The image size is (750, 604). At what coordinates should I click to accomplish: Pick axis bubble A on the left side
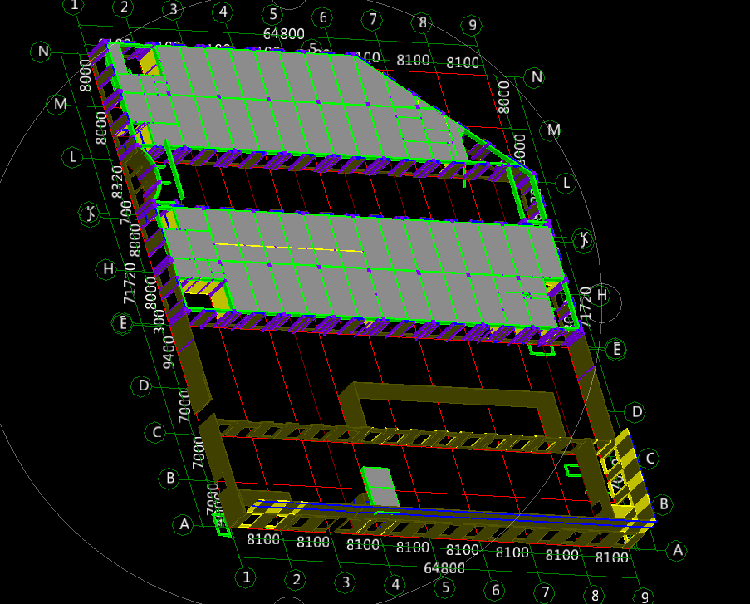pyautogui.click(x=184, y=525)
